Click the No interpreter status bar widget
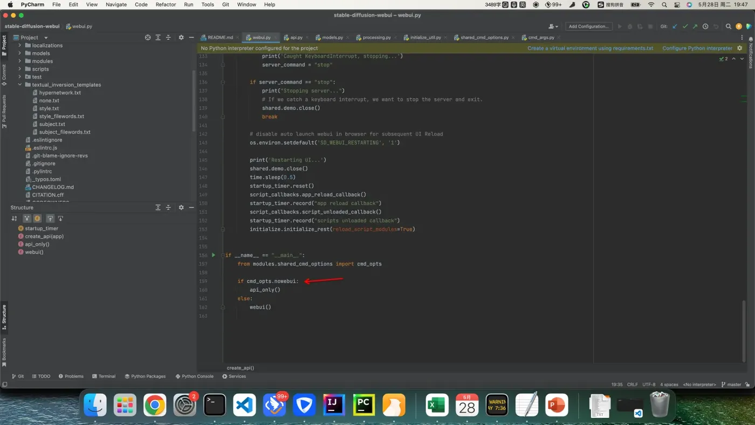Screen dimensions: 755x425 click(x=699, y=385)
